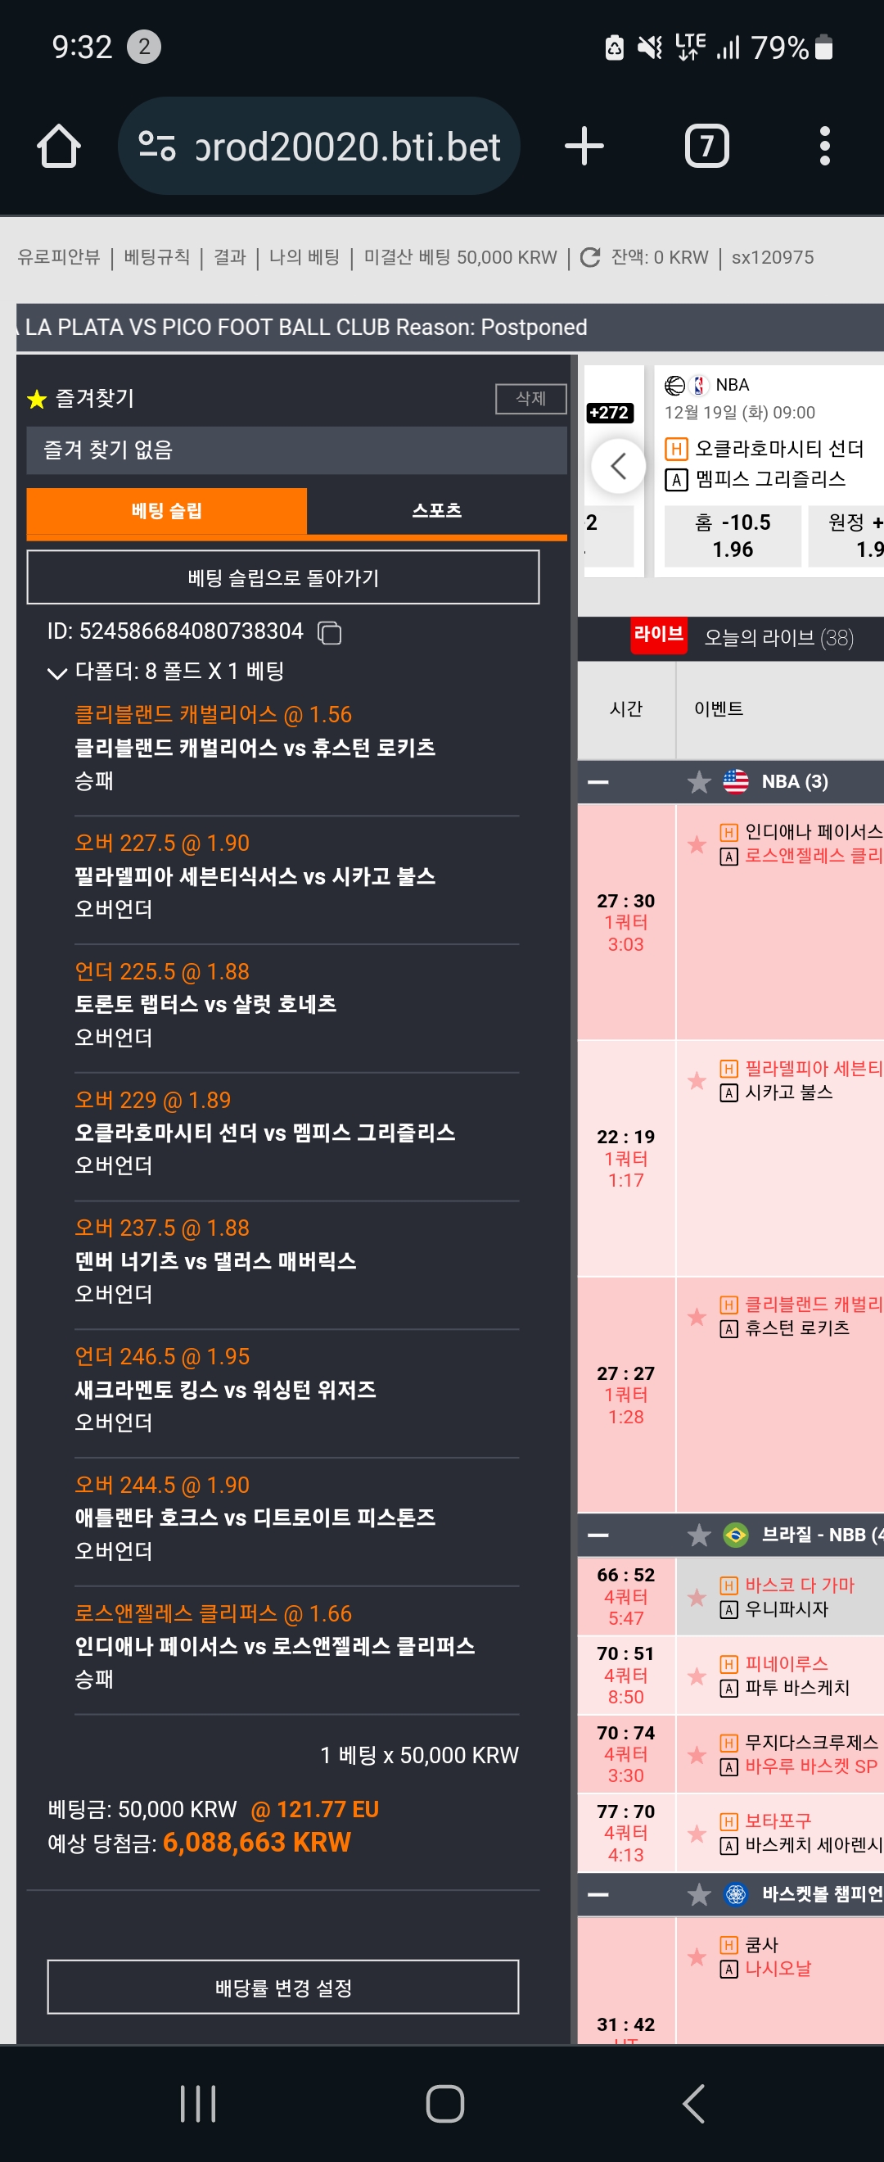Copy the bet ID with copy icon

(x=330, y=632)
